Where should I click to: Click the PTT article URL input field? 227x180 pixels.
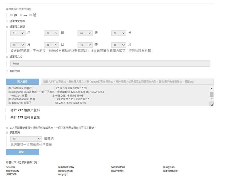(x=127, y=81)
